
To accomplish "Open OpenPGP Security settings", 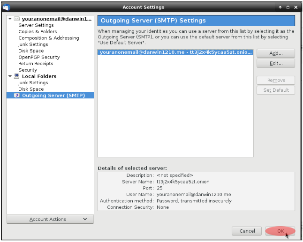I will (39, 57).
